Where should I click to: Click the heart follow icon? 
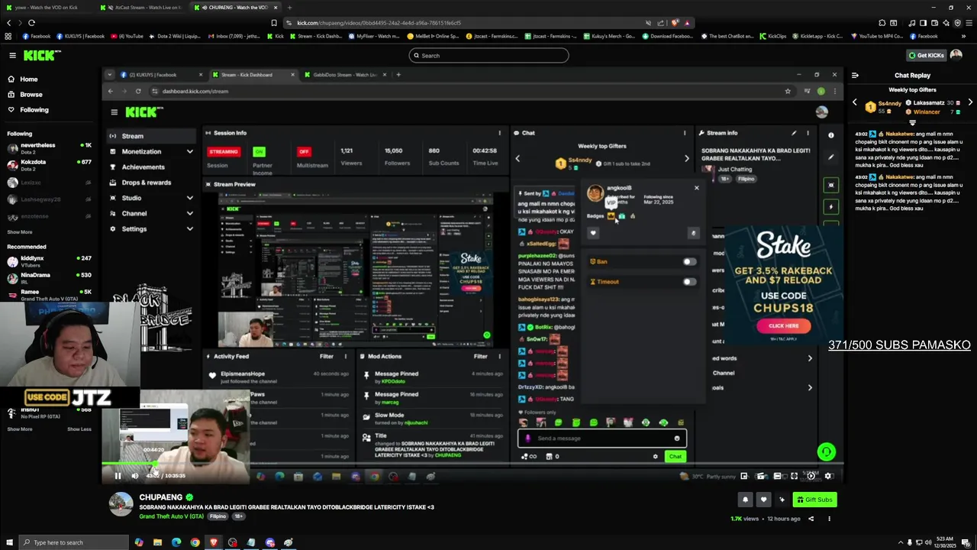click(763, 500)
